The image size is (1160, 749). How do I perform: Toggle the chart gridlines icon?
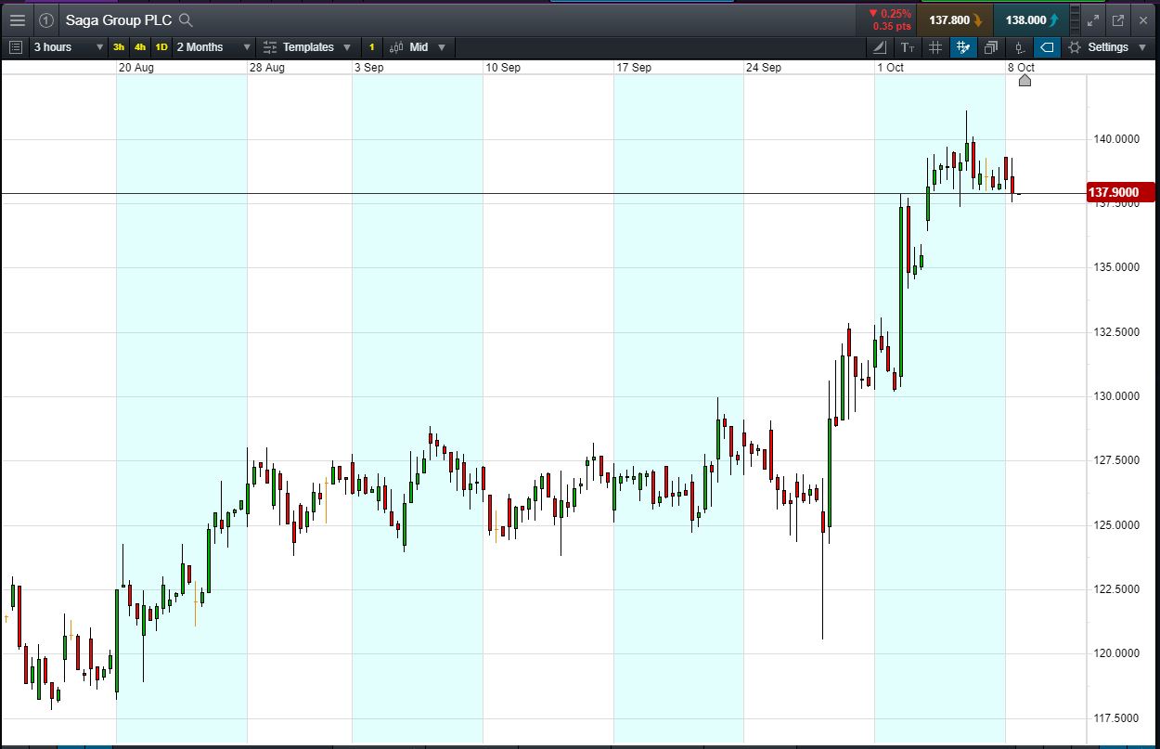tap(935, 46)
